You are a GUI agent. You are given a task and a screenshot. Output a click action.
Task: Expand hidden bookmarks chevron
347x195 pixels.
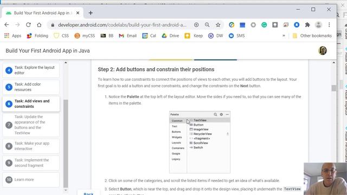pos(284,36)
